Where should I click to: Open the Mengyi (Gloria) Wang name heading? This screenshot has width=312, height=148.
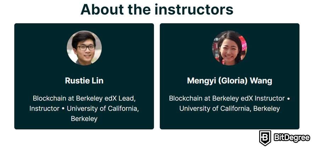(230, 81)
